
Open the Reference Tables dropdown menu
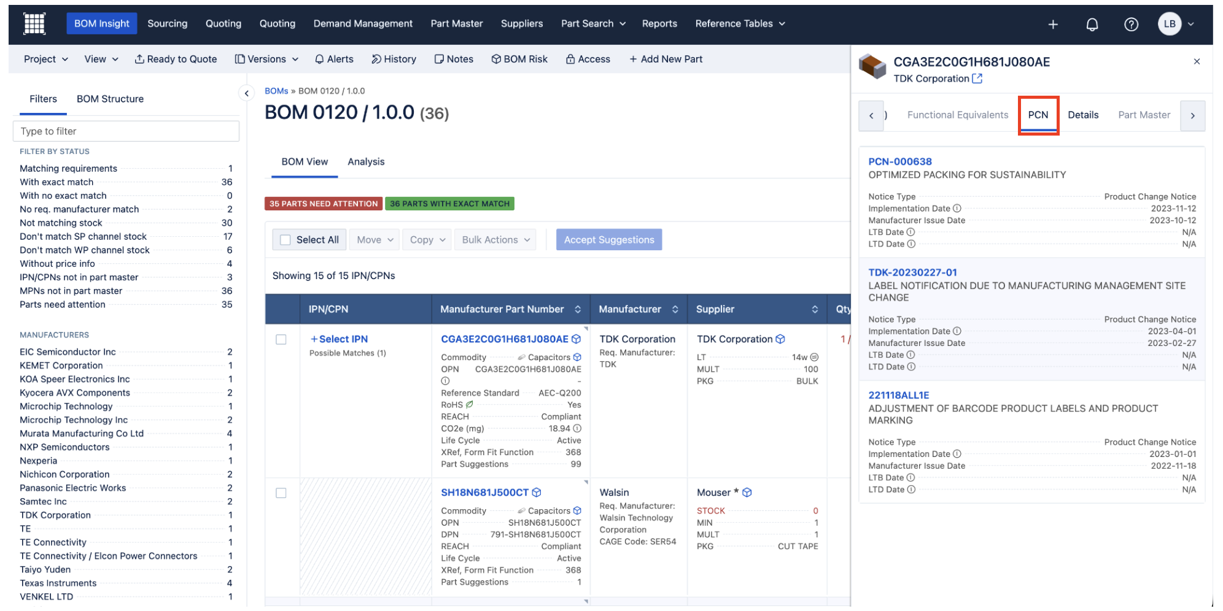[739, 24]
